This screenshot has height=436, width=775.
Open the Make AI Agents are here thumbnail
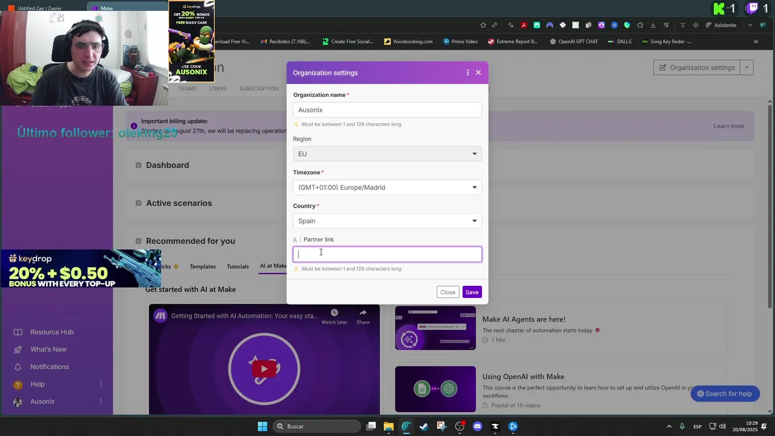tap(435, 328)
